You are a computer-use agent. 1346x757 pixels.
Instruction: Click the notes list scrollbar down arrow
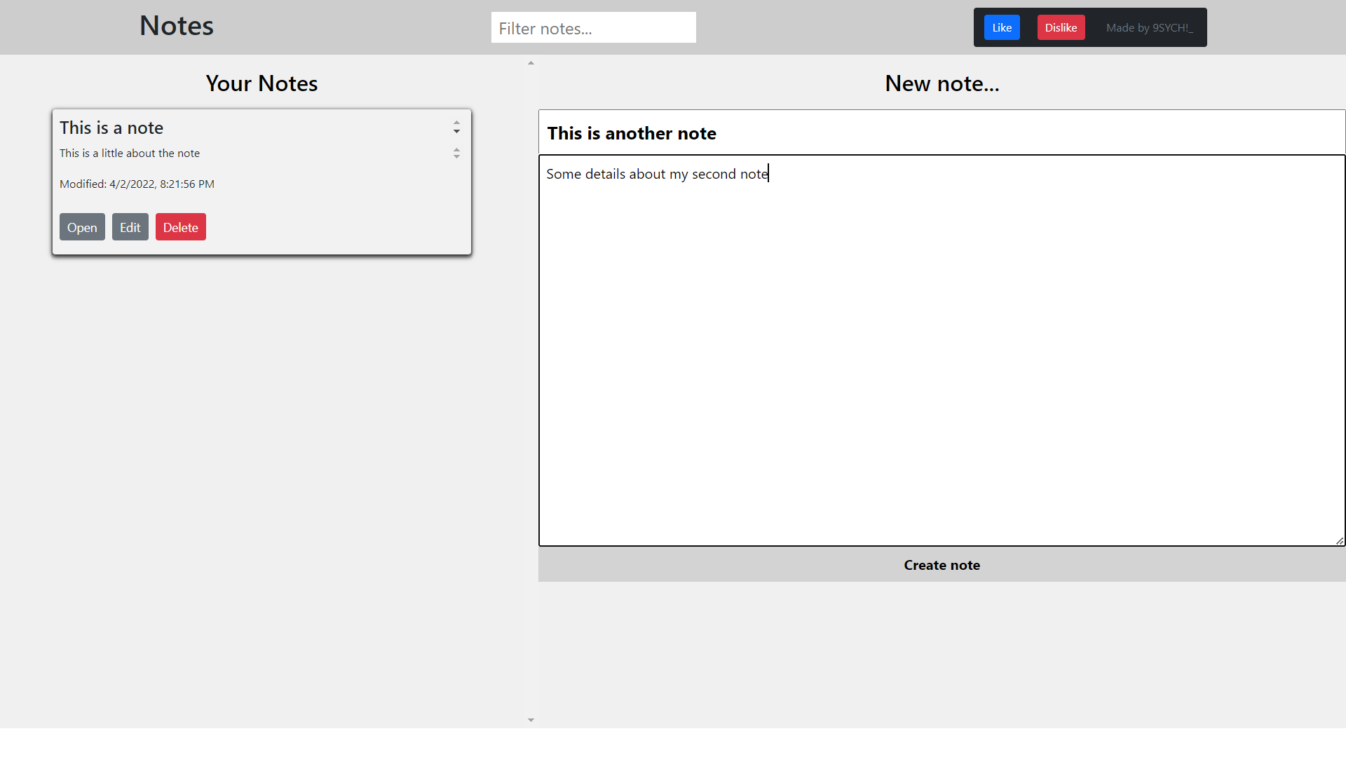pos(531,720)
